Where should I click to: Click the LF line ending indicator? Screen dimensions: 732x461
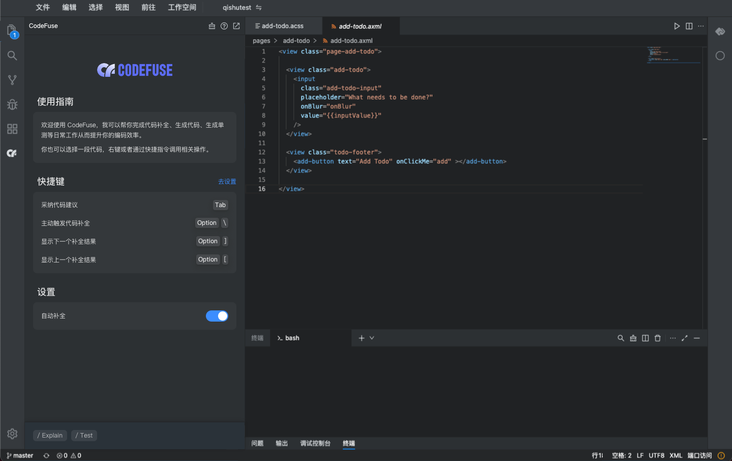pos(640,455)
